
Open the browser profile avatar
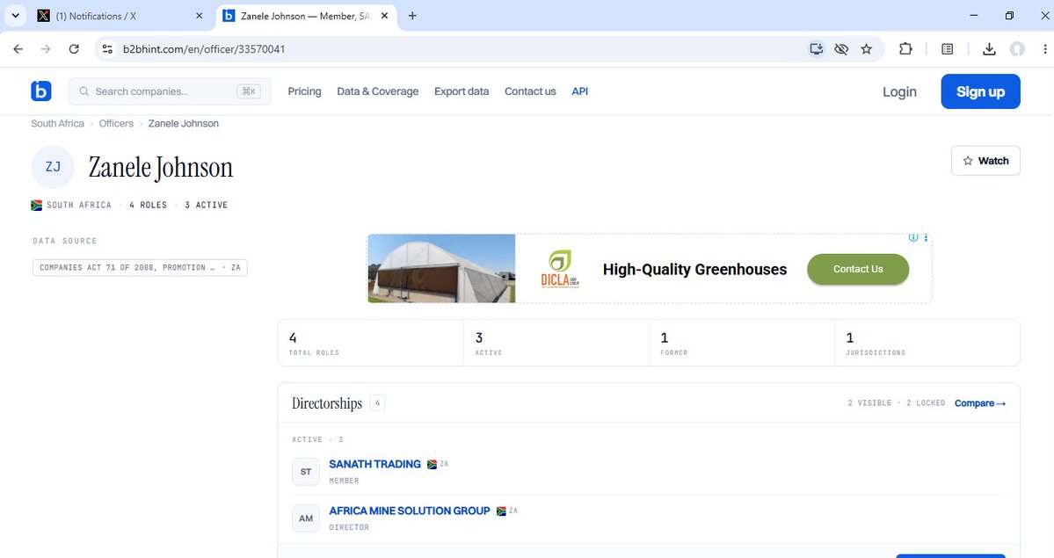coord(1017,49)
